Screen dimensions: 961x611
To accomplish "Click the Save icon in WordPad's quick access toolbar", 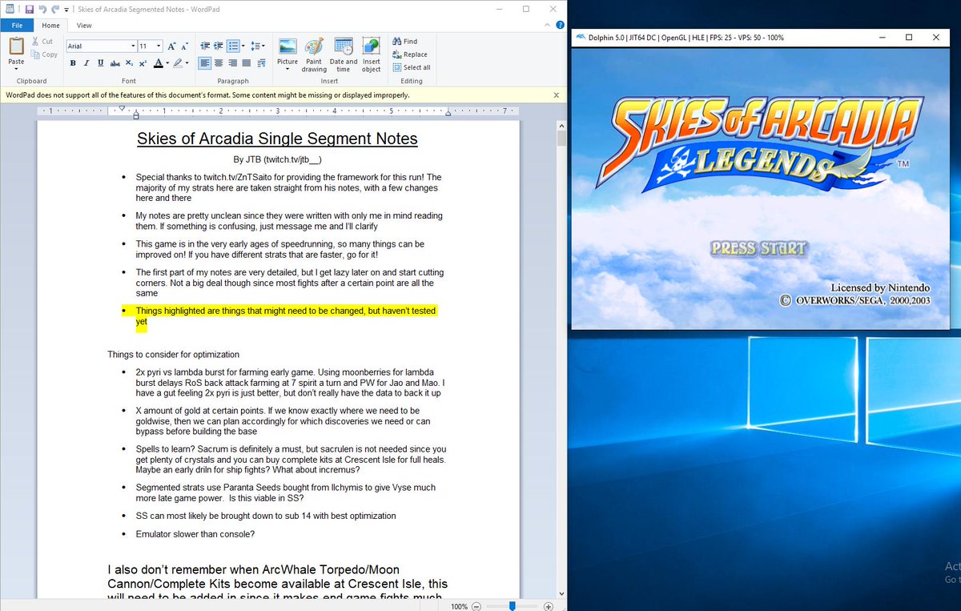I will click(29, 9).
